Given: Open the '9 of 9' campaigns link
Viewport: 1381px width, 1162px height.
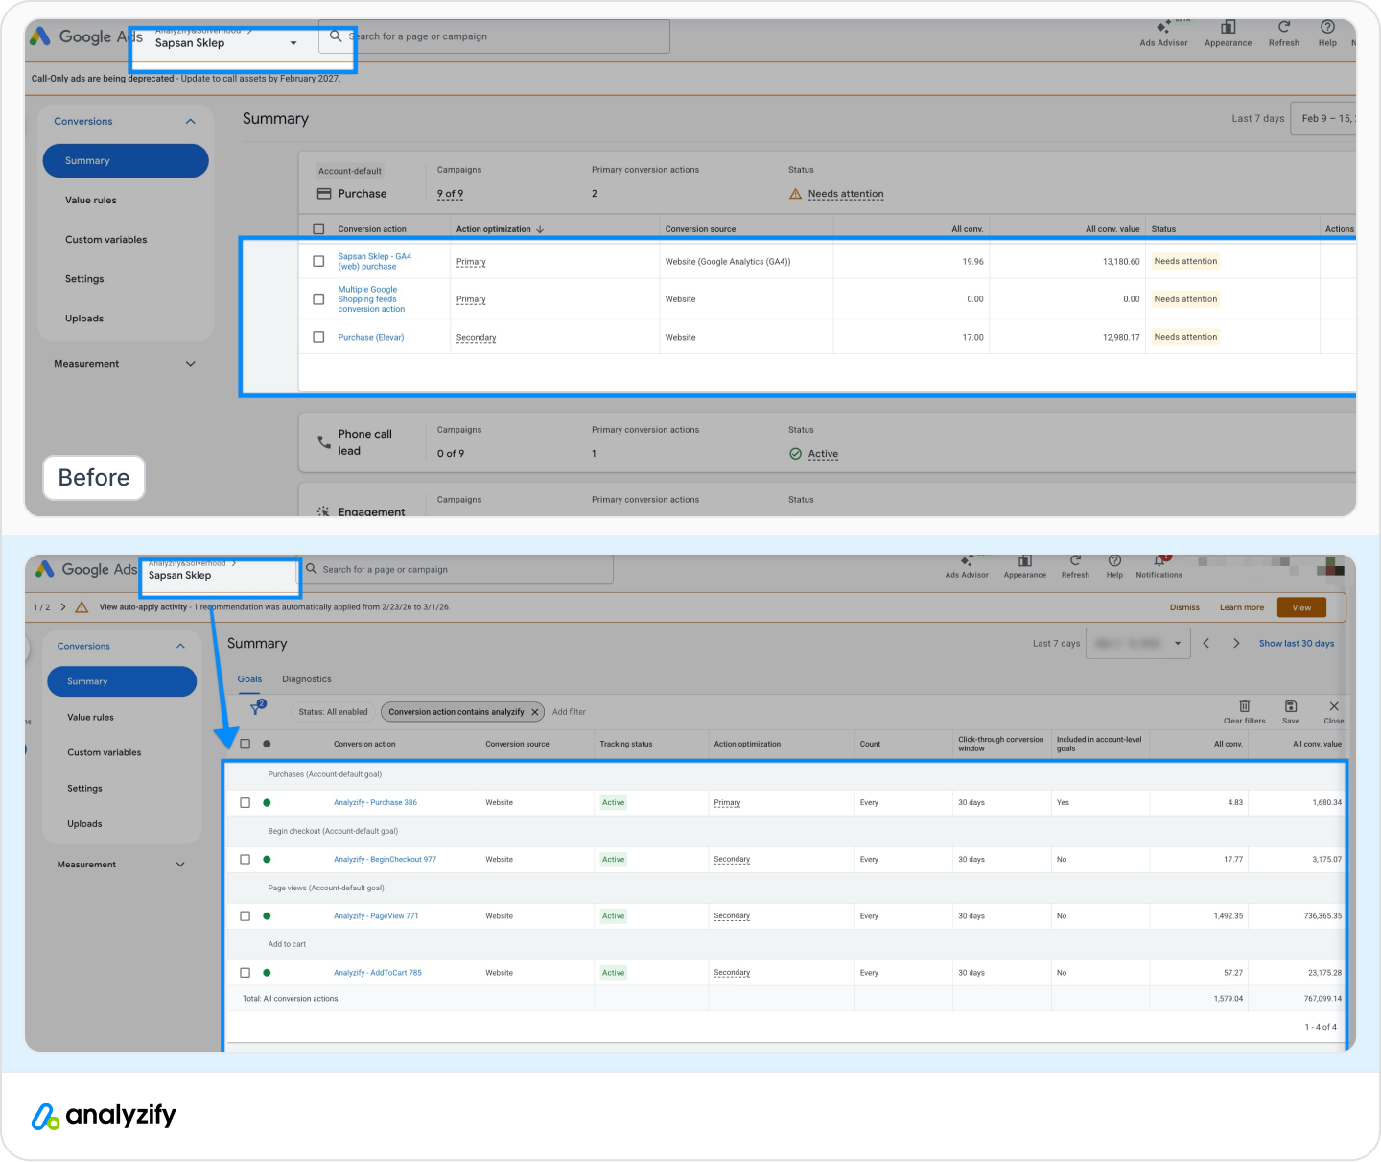Looking at the screenshot, I should pos(450,194).
